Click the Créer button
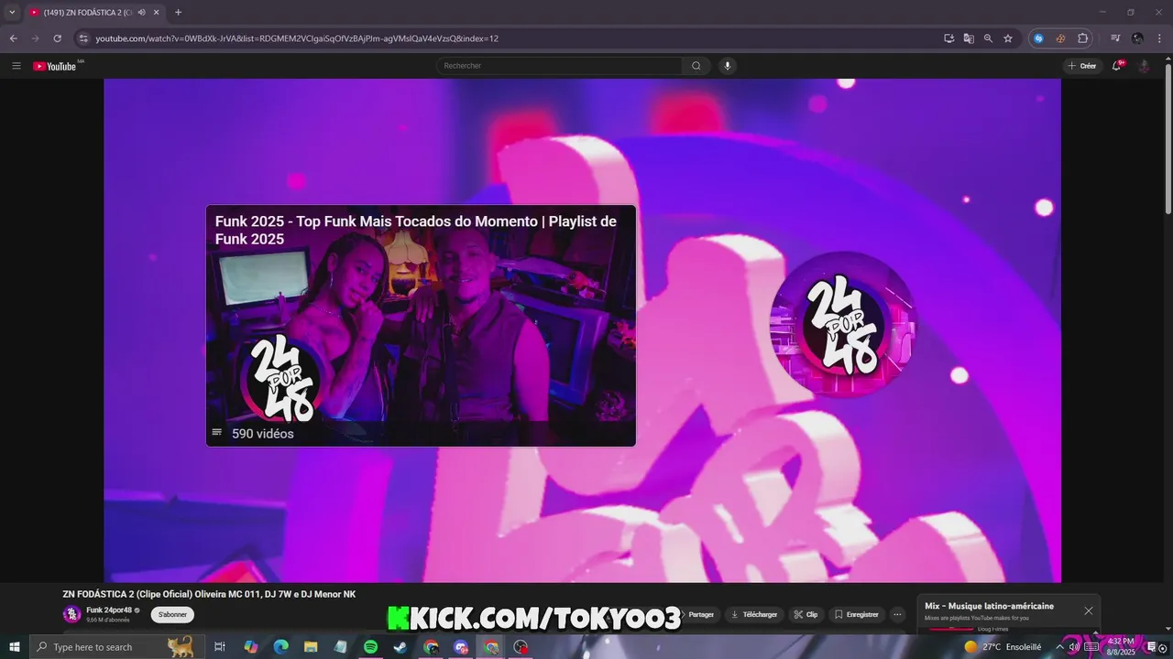Image resolution: width=1173 pixels, height=659 pixels. click(x=1081, y=66)
